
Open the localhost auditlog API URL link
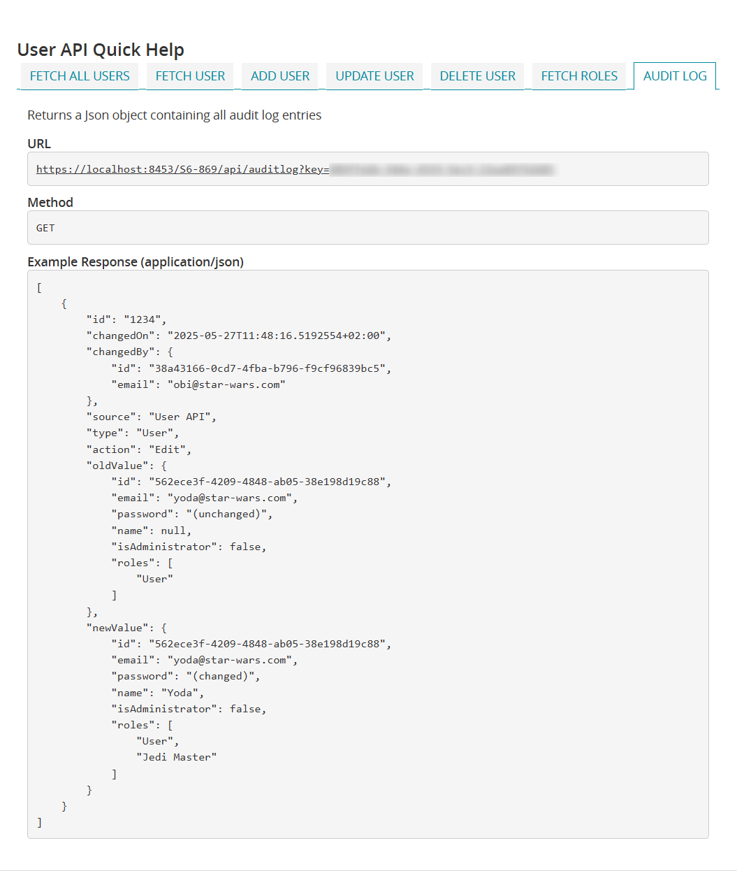pos(182,169)
